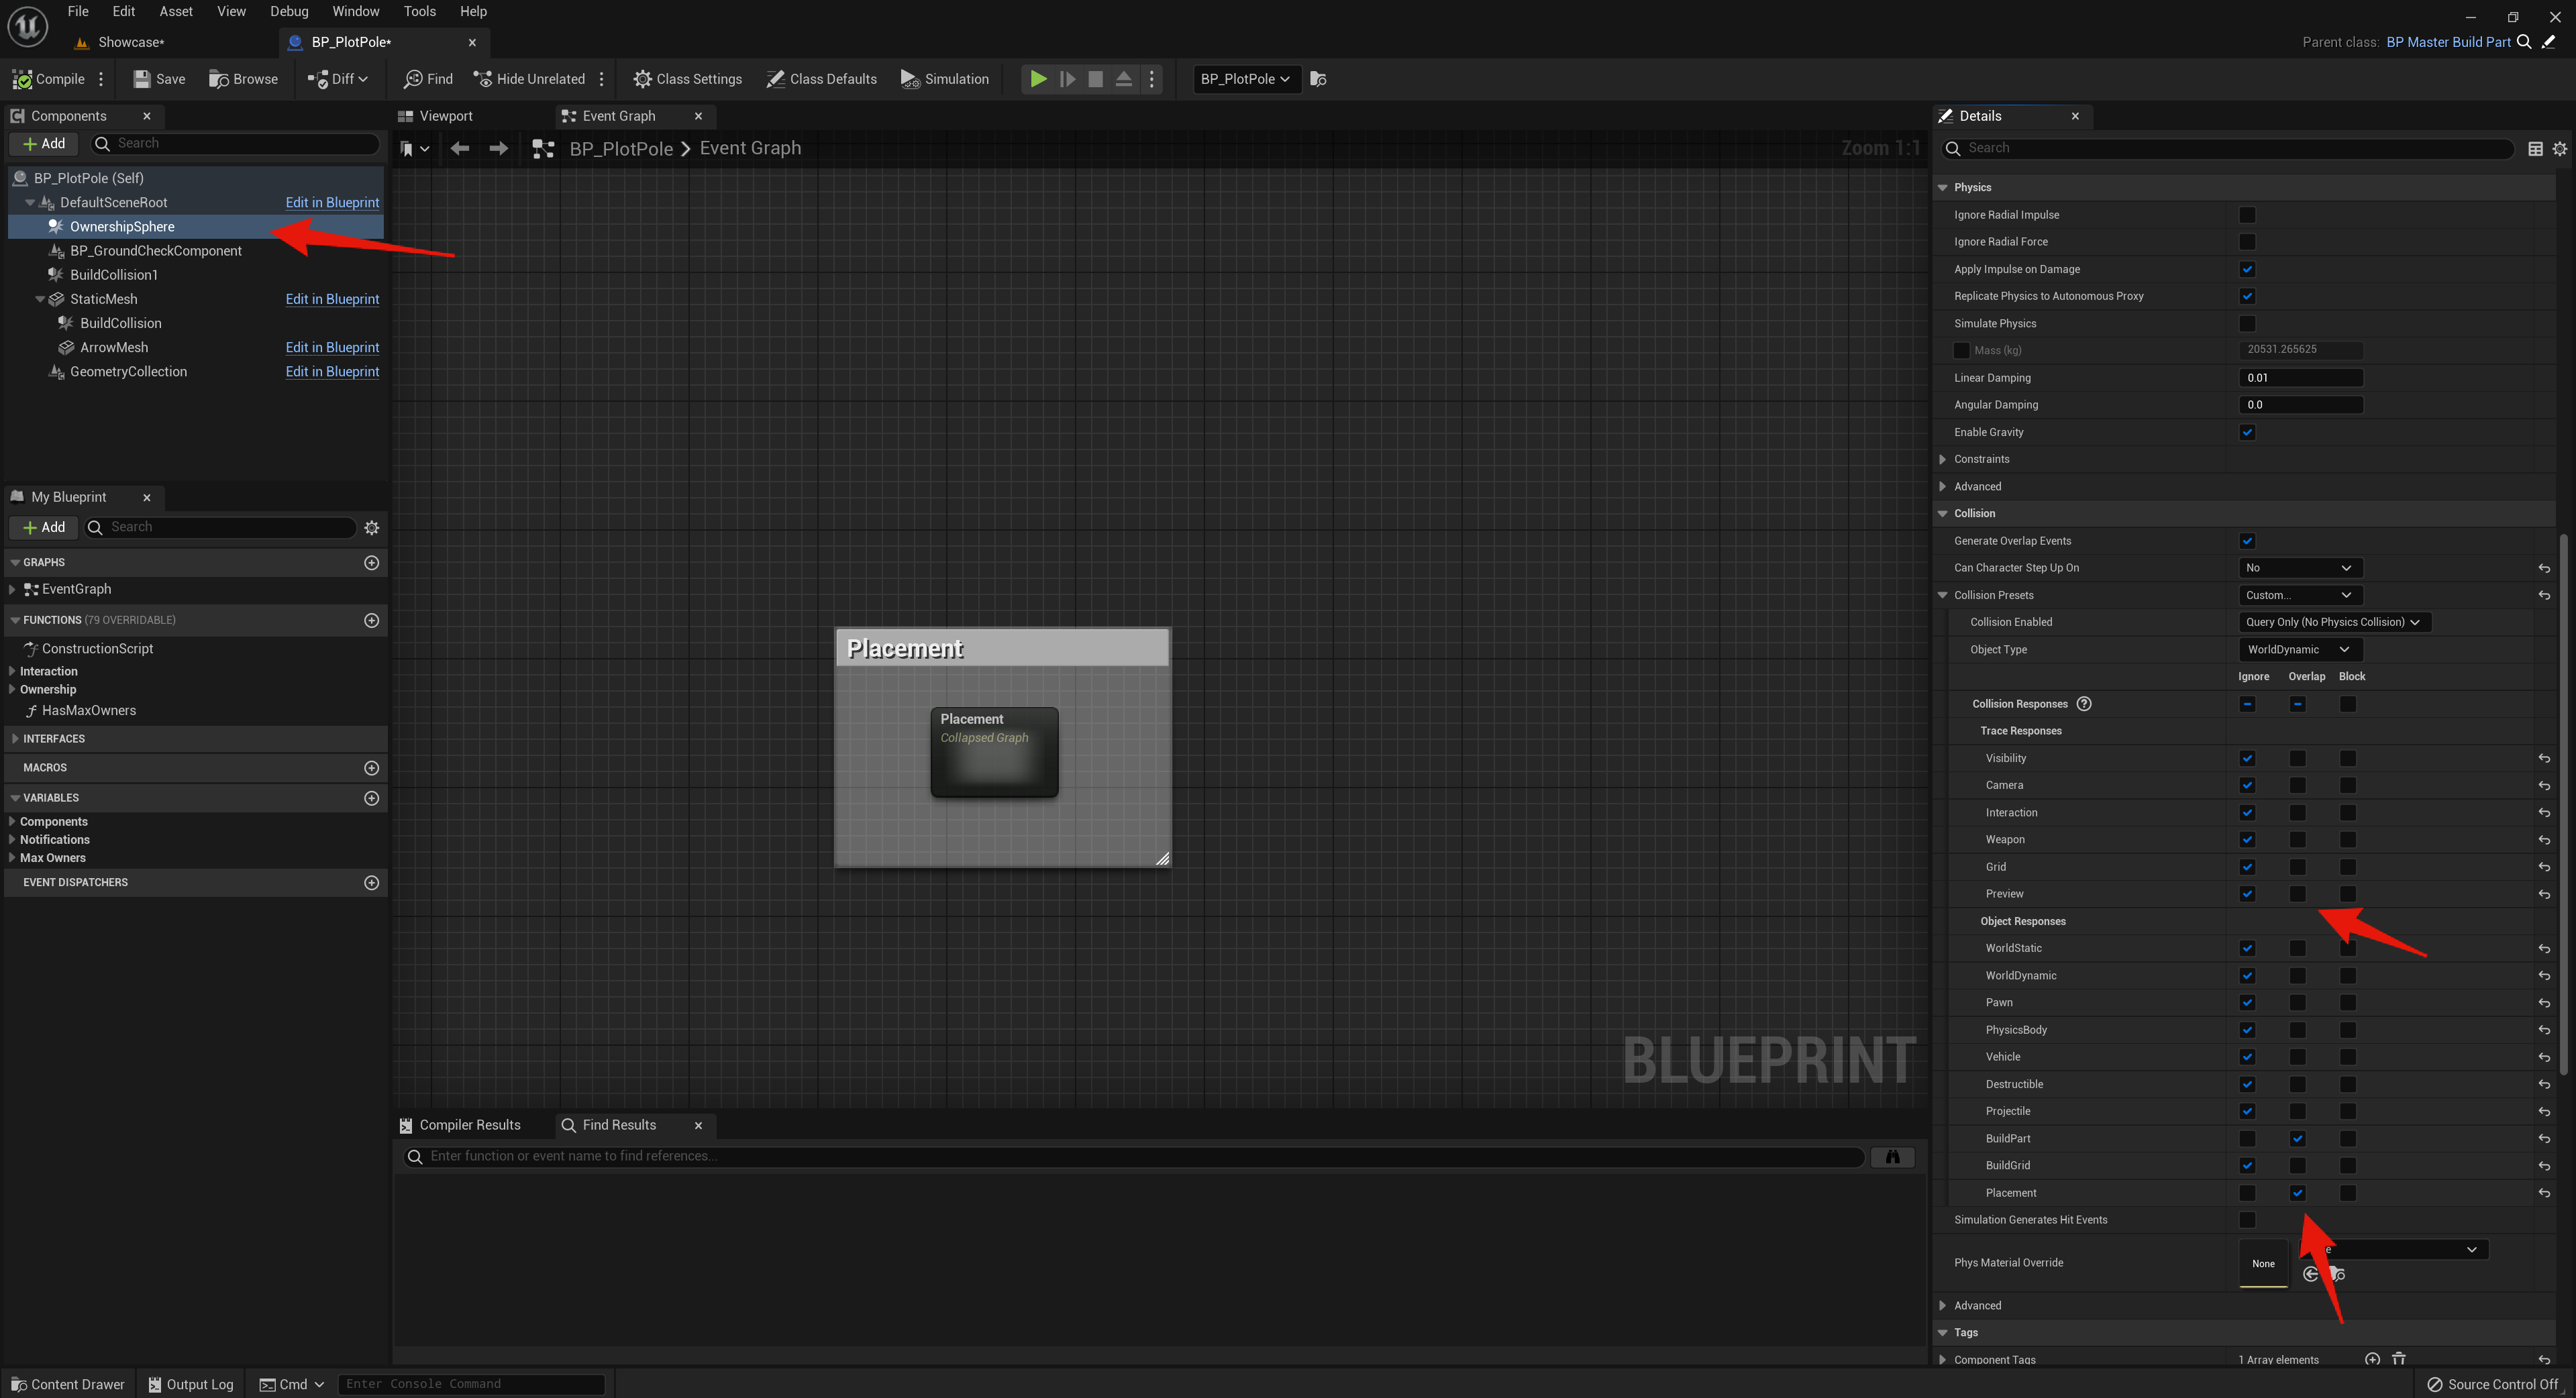
Task: Uncheck Generate Overlap Events
Action: click(x=2247, y=541)
